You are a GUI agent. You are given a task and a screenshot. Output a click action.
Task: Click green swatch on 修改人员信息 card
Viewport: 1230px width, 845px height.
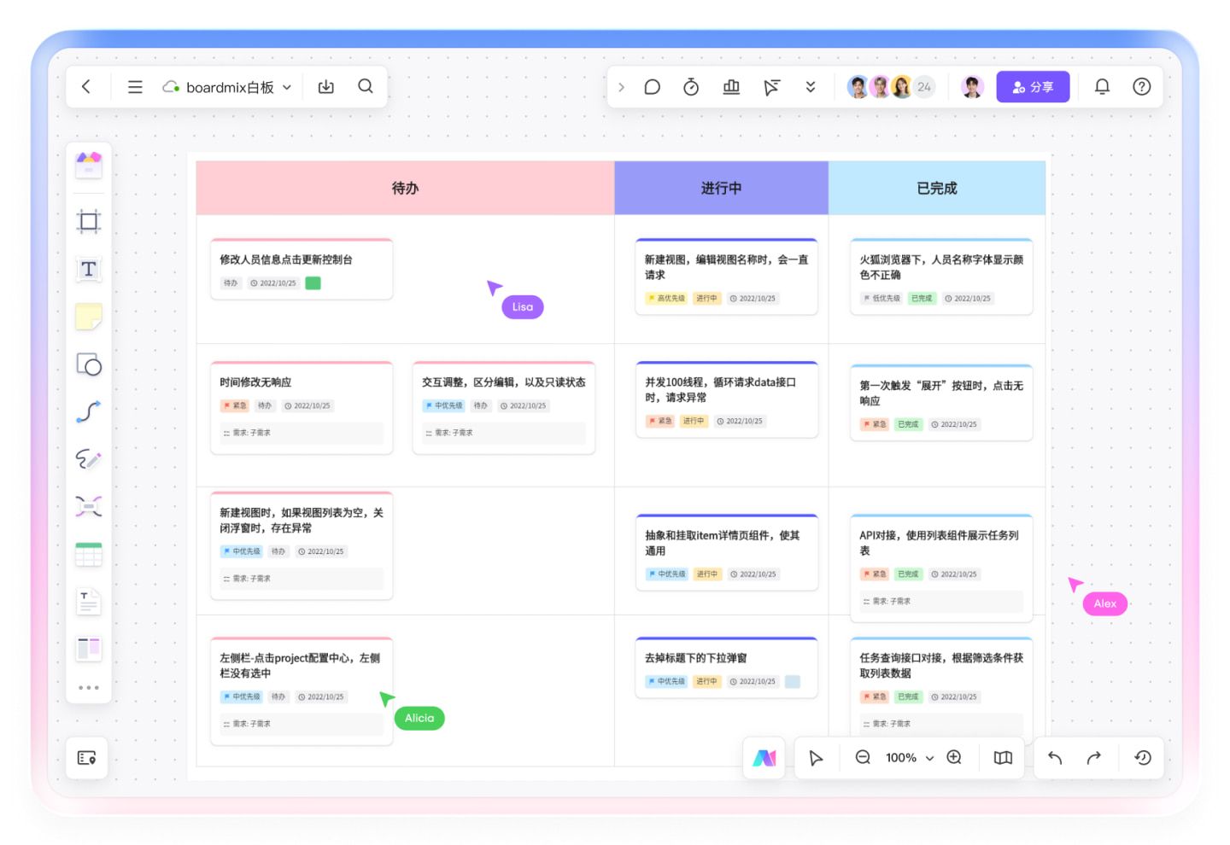click(313, 283)
